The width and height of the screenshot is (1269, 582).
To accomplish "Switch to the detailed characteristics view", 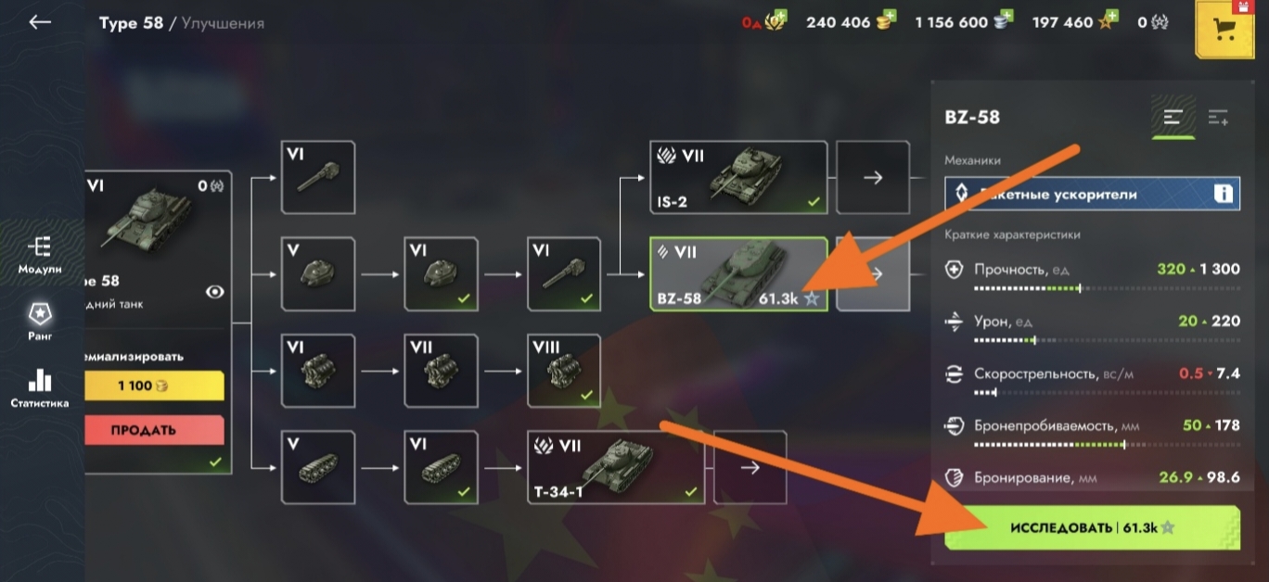I will tap(1218, 118).
